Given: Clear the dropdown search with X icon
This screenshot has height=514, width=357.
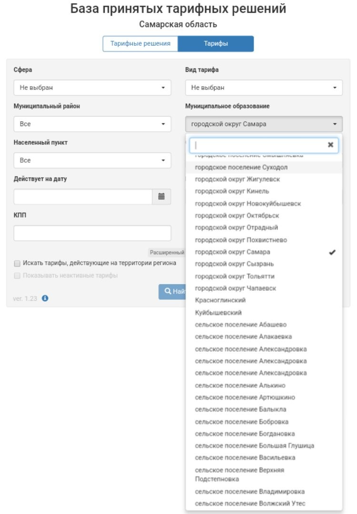Looking at the screenshot, I should coord(330,145).
